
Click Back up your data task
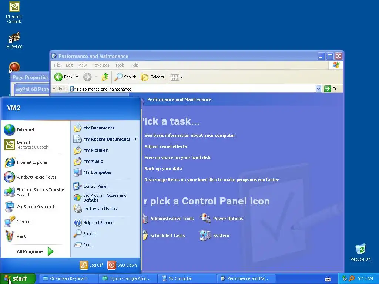(163, 169)
